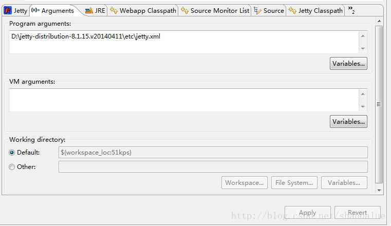Open the JRE tab
The image size is (391, 226).
pyautogui.click(x=96, y=11)
